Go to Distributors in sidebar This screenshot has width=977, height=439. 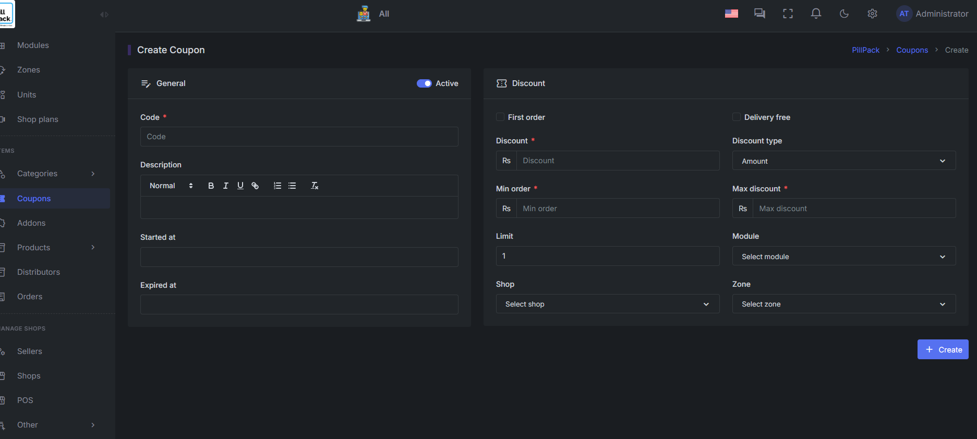39,272
